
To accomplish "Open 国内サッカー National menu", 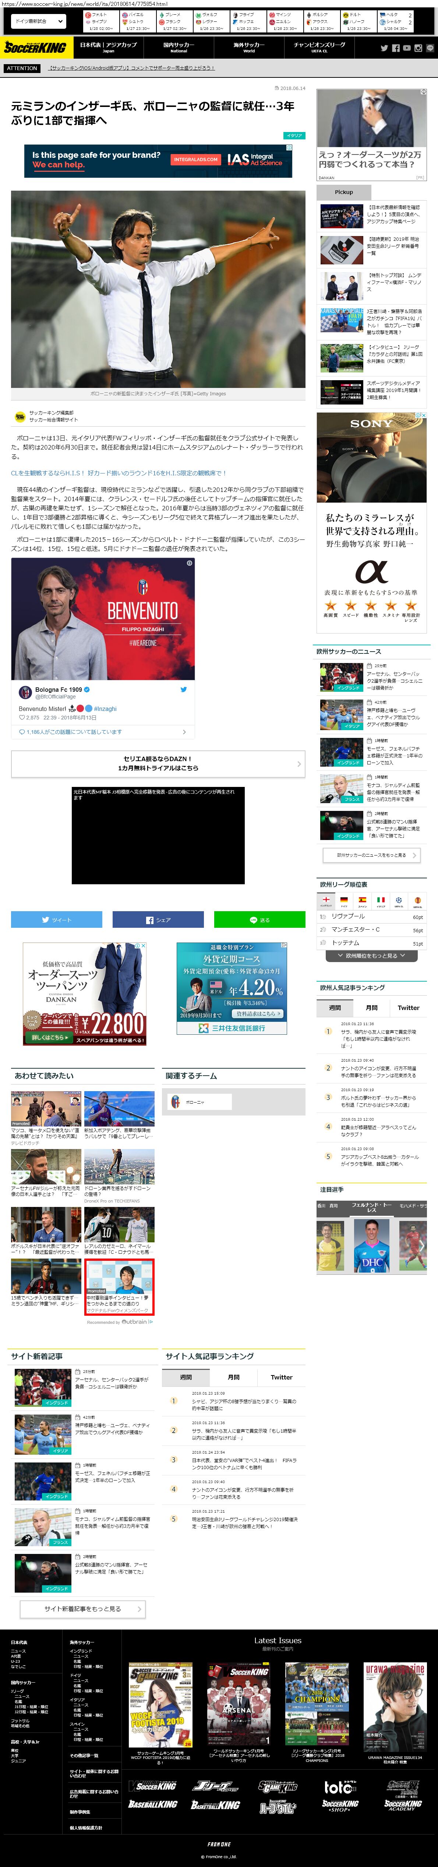I will point(179,47).
